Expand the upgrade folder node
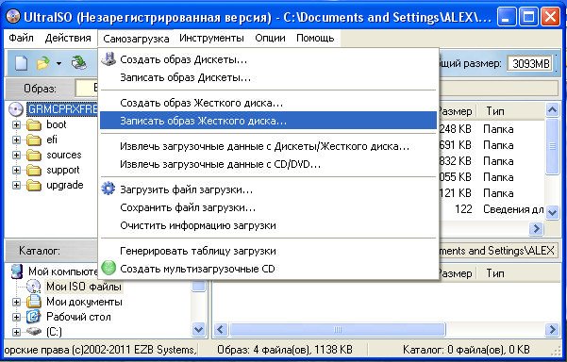Screen dimensions: 567x362 pos(16,186)
